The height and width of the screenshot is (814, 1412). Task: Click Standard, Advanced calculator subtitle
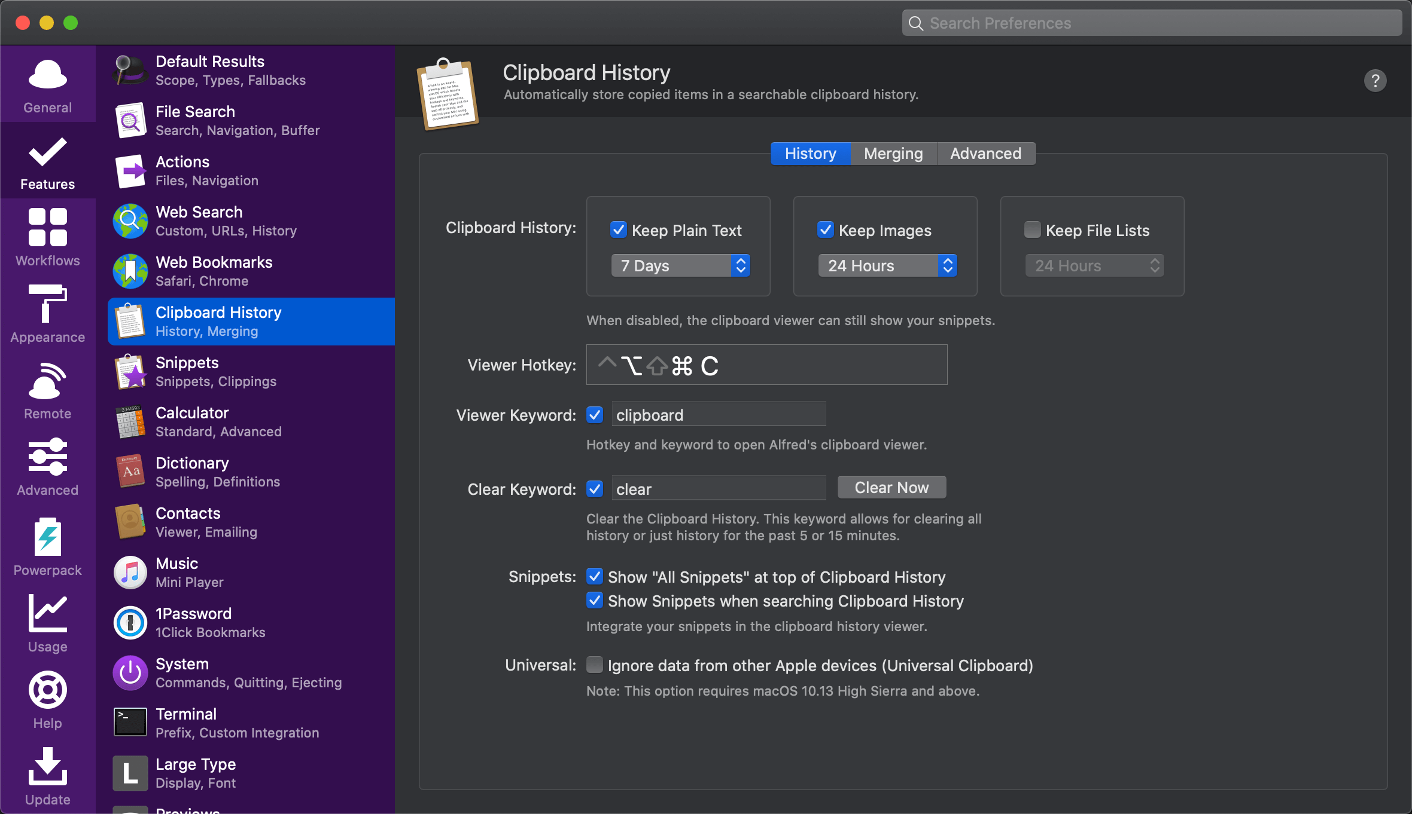[x=218, y=432]
